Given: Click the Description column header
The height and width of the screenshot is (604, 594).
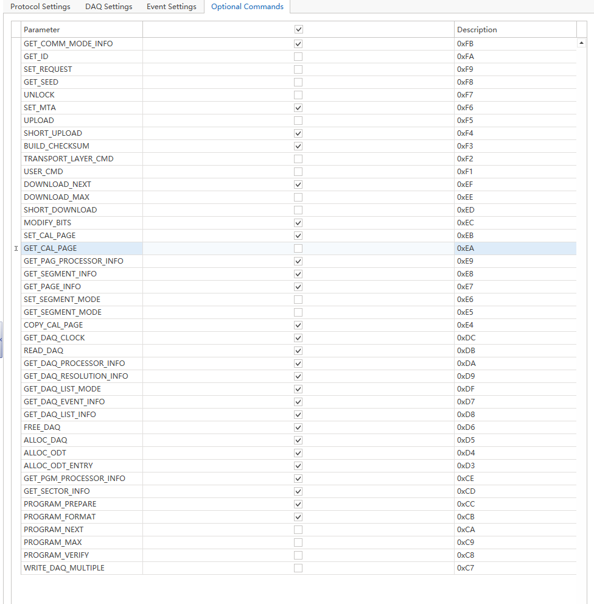Looking at the screenshot, I should point(477,29).
